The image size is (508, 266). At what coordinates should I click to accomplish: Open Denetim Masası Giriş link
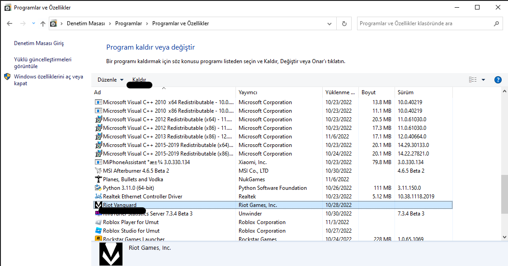pos(39,43)
